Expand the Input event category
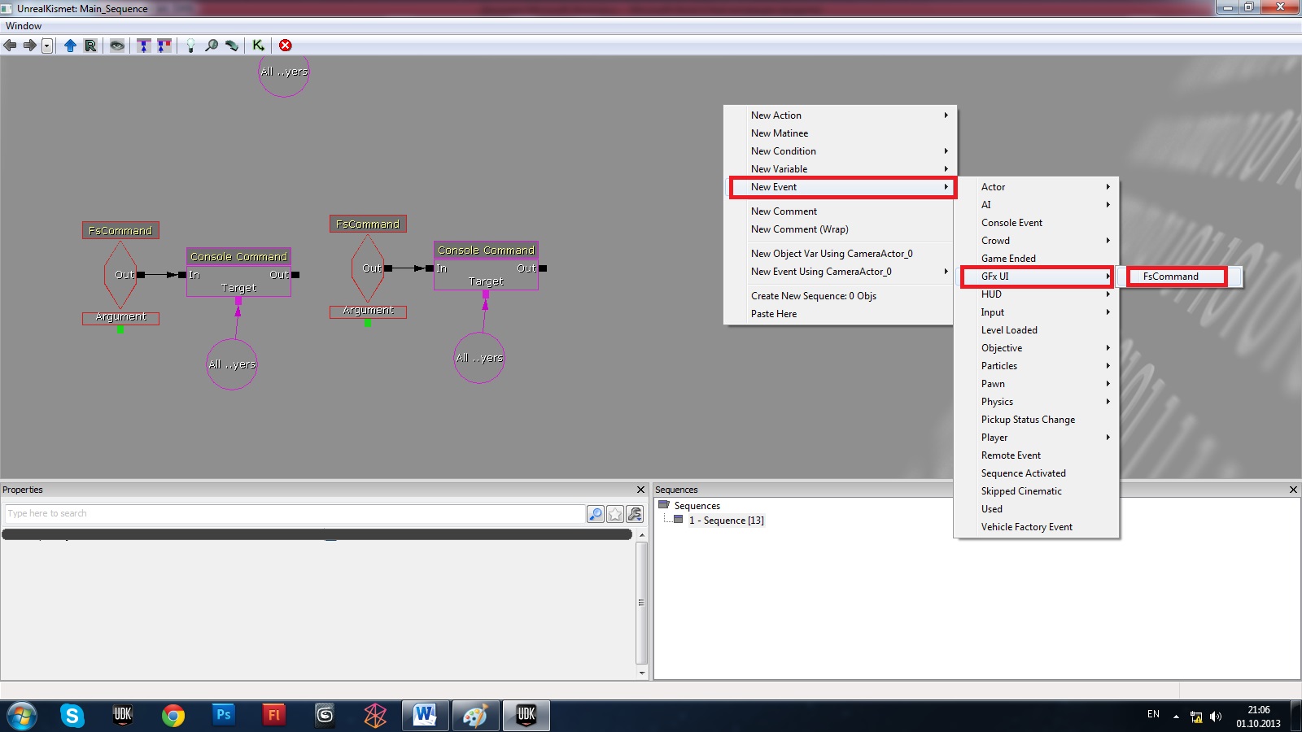This screenshot has width=1302, height=732. coord(1037,312)
